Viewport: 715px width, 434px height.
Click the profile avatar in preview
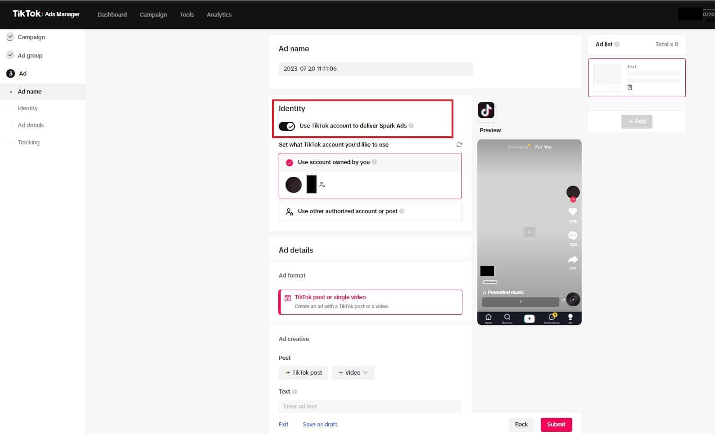573,192
